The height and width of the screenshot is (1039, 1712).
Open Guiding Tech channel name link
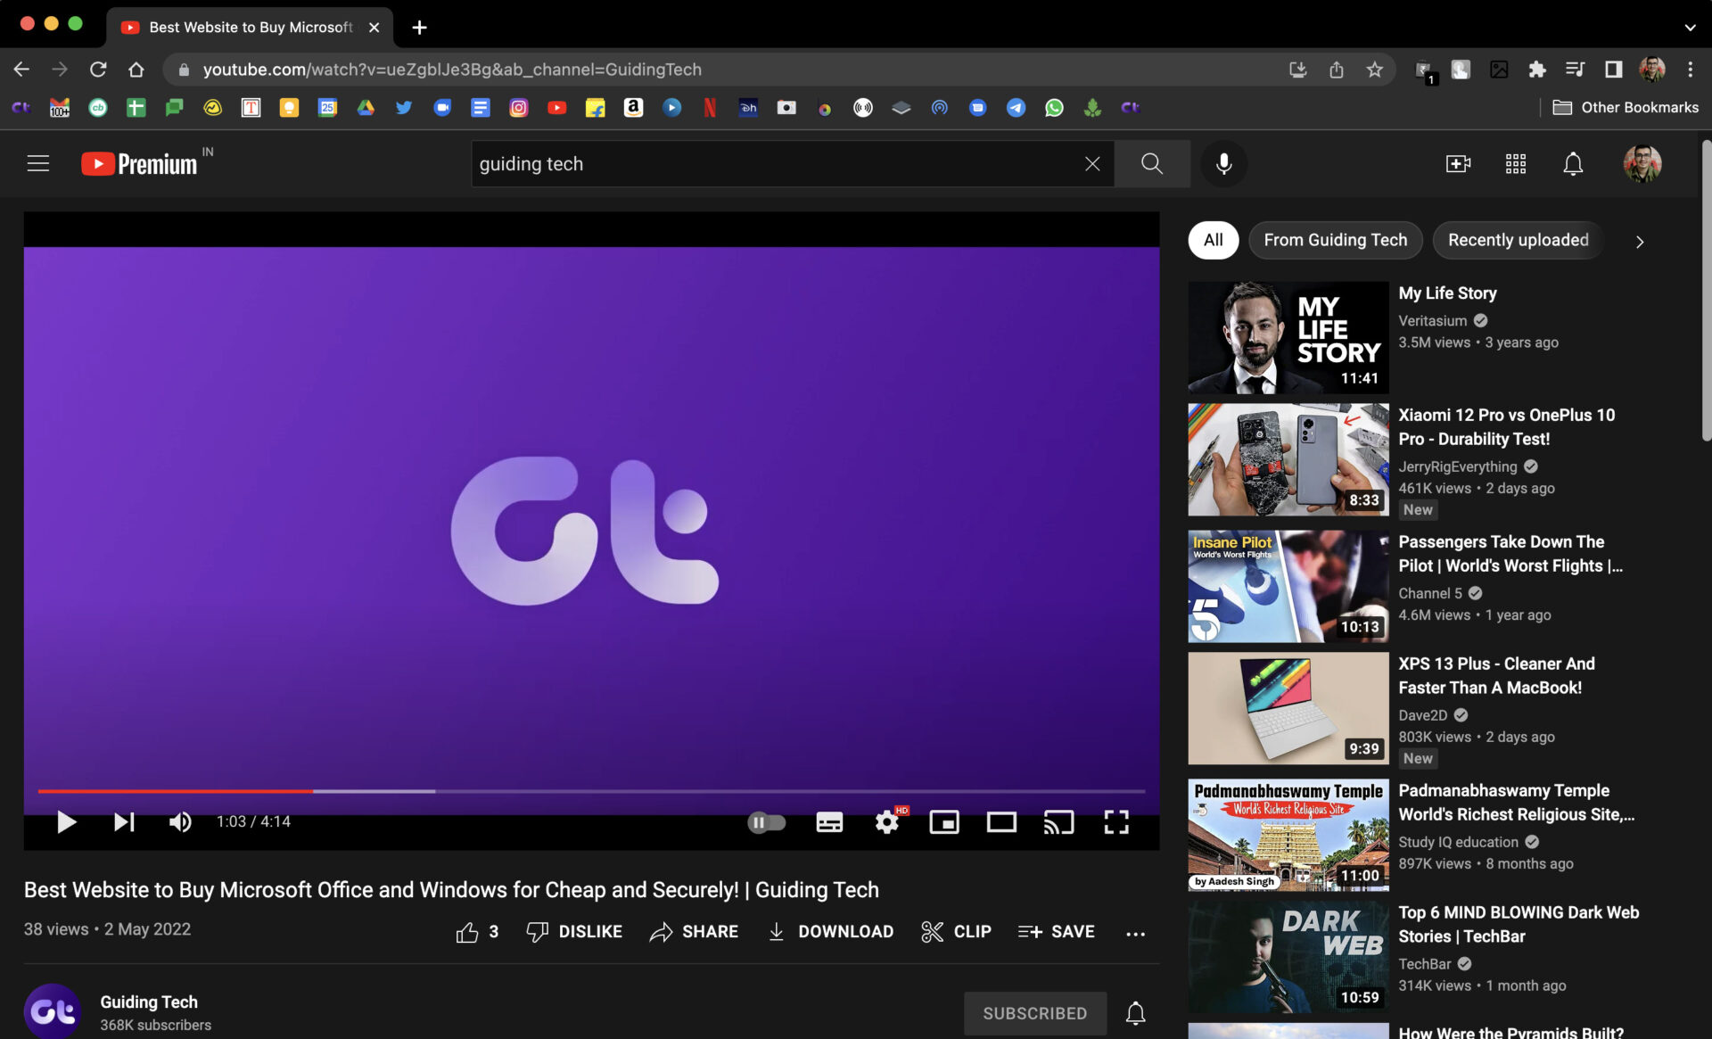pos(149,1002)
